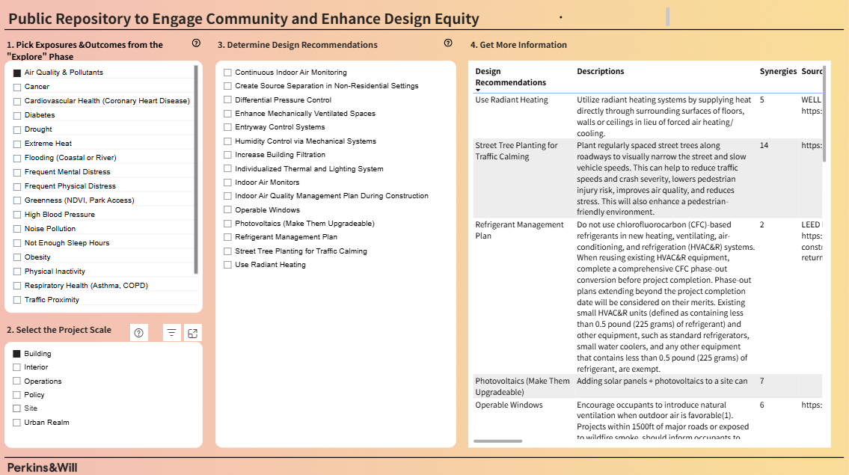849x475 pixels.
Task: Deselect the Building project scale
Action: click(17, 354)
